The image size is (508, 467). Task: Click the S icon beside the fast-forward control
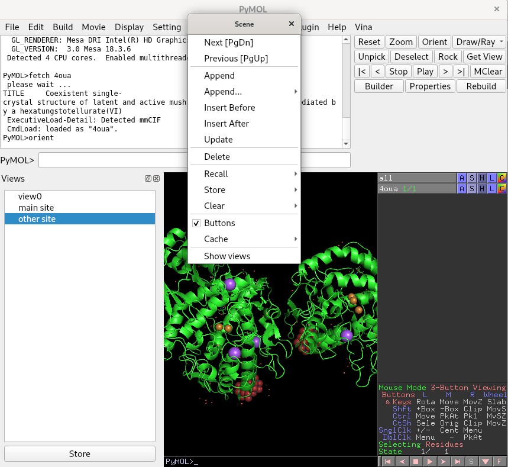point(471,461)
